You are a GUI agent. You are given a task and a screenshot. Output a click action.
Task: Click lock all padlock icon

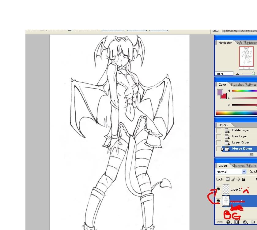pyautogui.click(x=244, y=179)
